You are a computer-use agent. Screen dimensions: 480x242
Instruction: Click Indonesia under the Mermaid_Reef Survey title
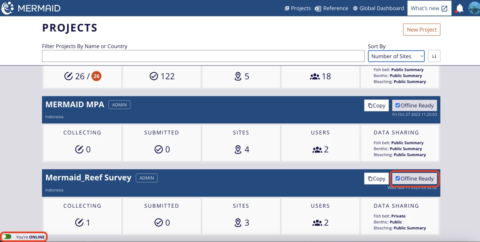click(x=54, y=190)
